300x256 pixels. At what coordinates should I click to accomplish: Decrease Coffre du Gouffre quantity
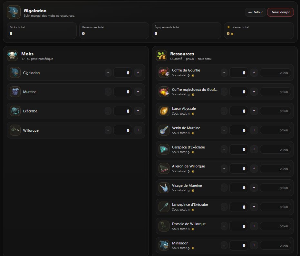224,72
